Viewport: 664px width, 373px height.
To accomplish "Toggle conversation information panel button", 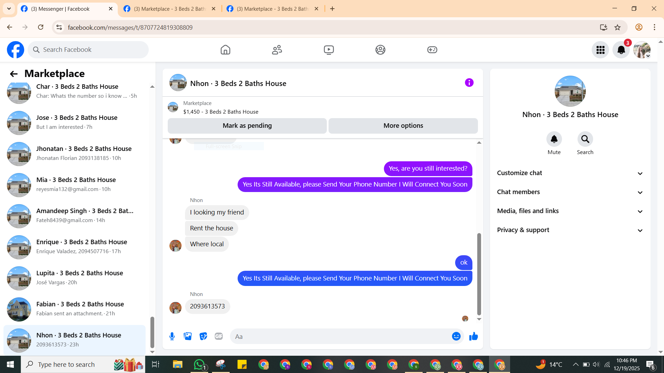I will coord(469,83).
